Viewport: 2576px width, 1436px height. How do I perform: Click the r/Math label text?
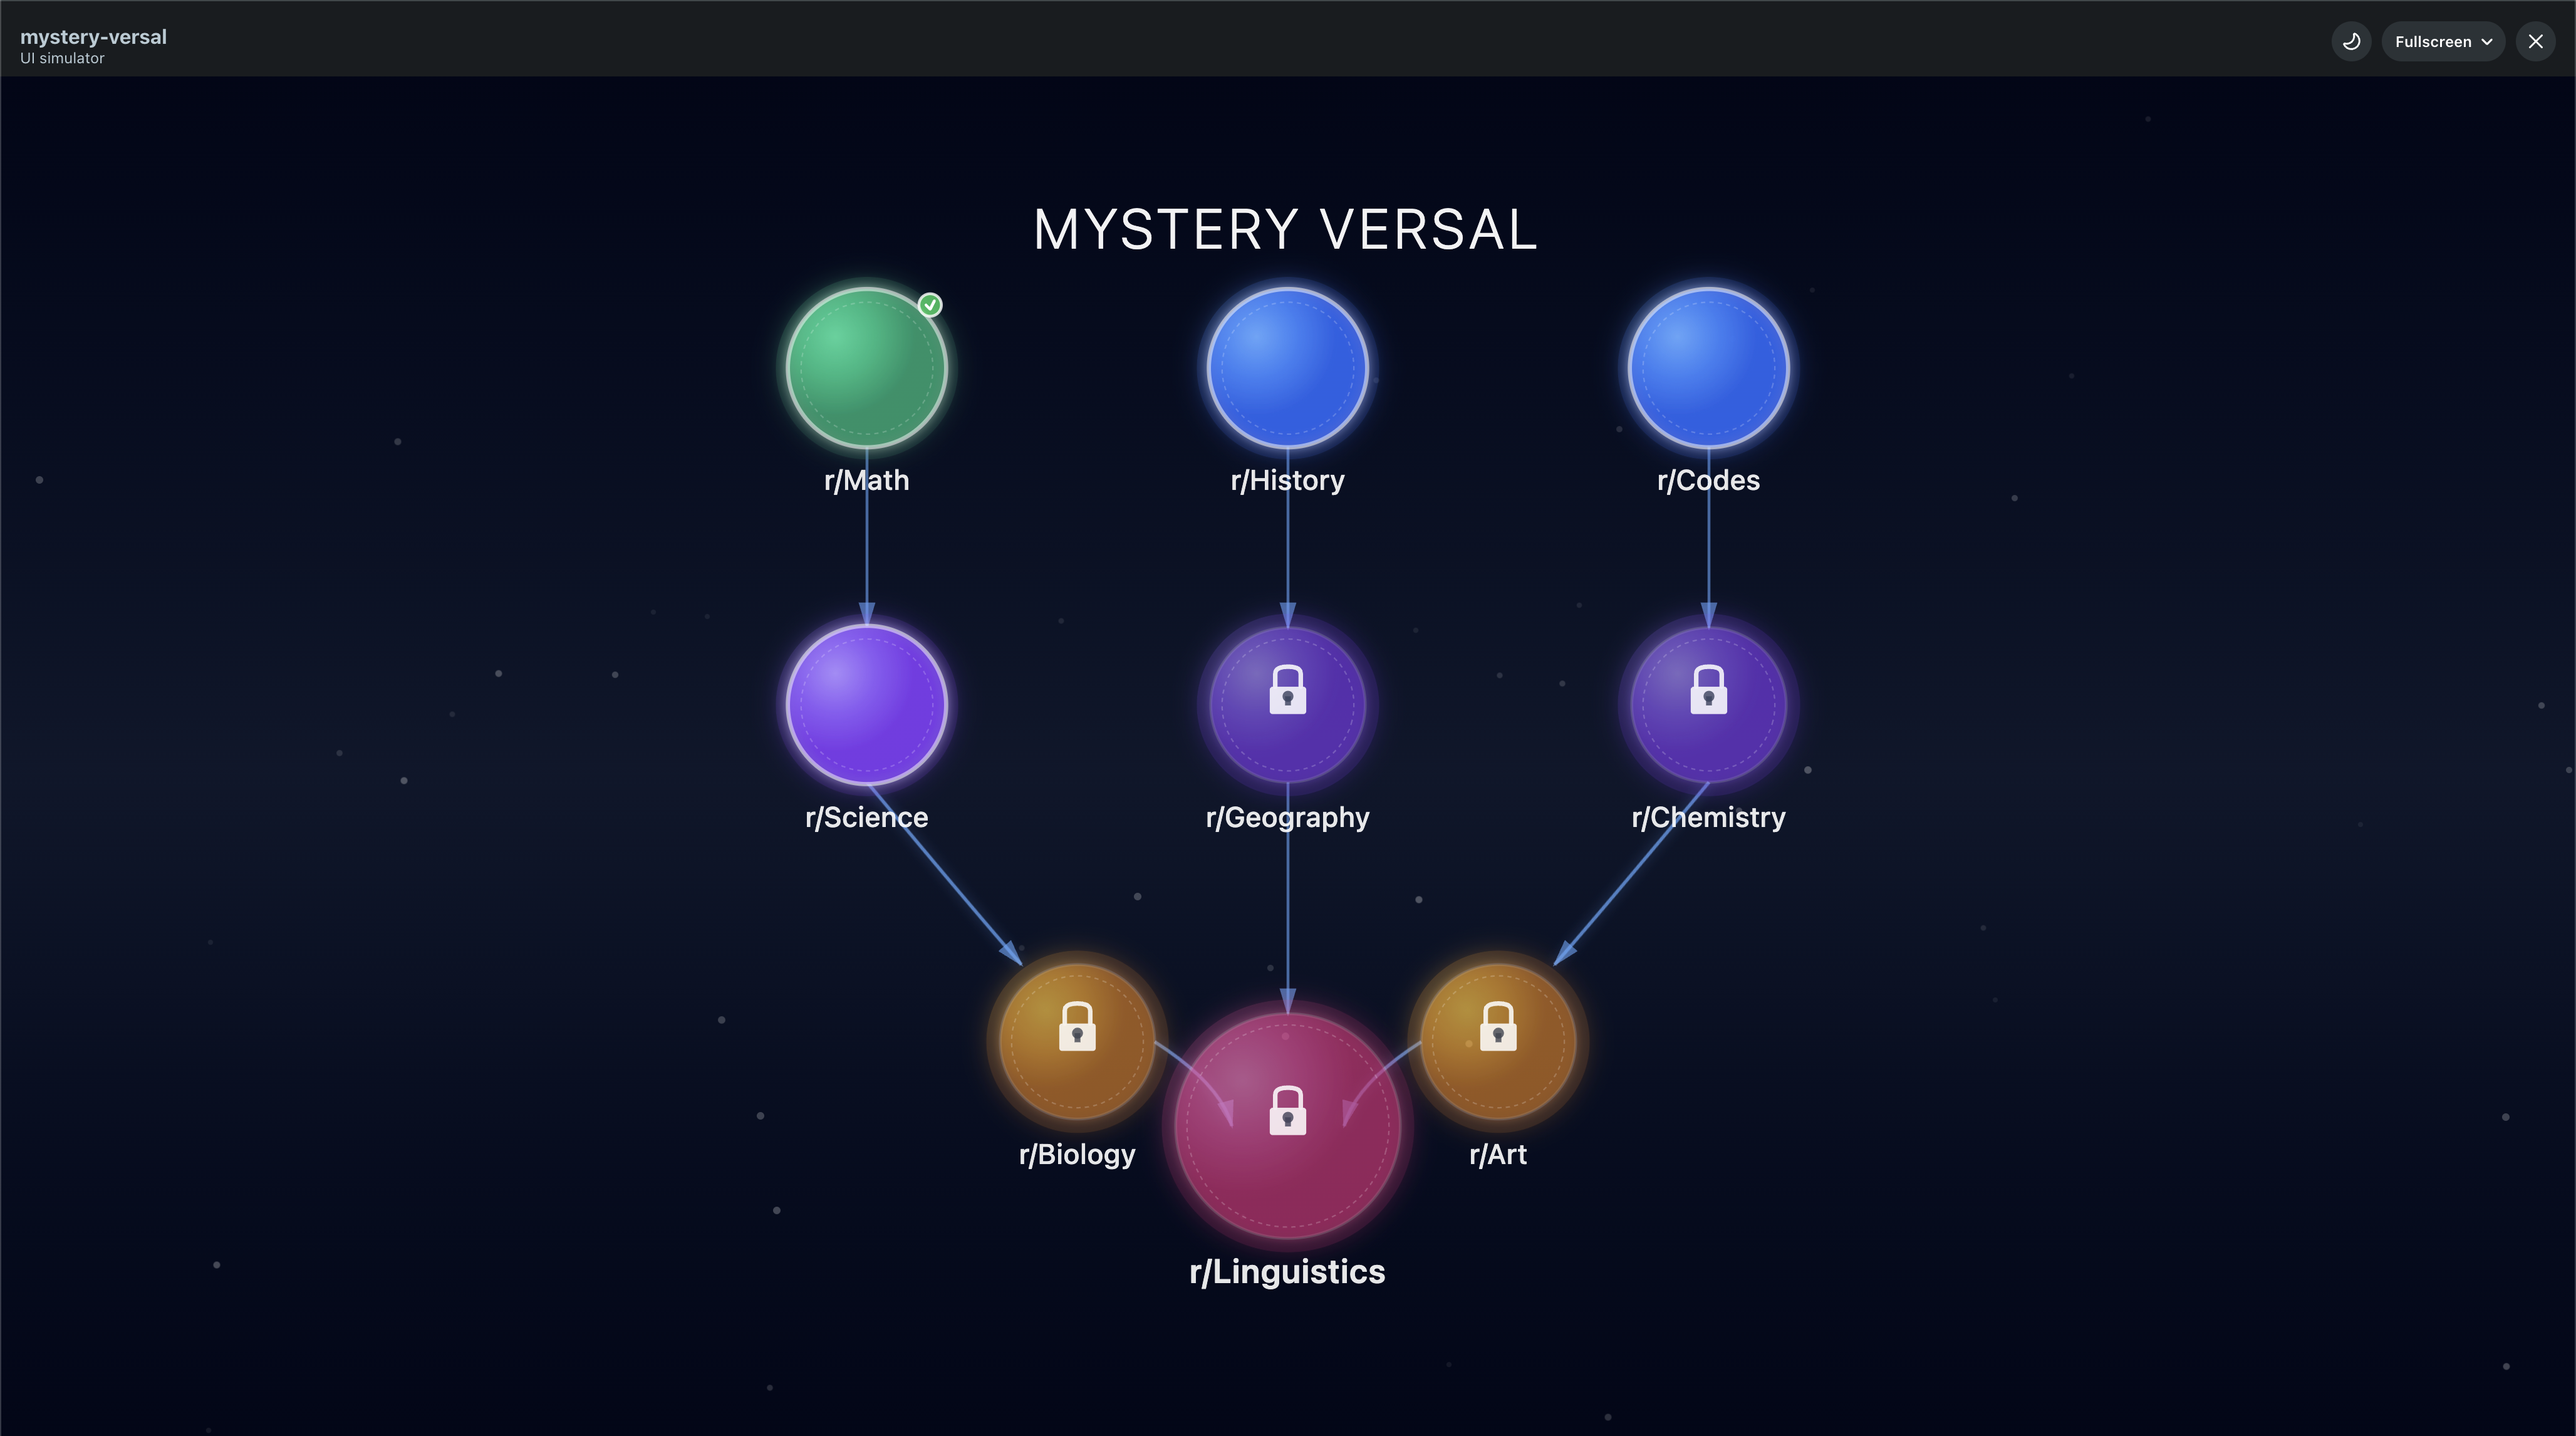[x=866, y=481]
